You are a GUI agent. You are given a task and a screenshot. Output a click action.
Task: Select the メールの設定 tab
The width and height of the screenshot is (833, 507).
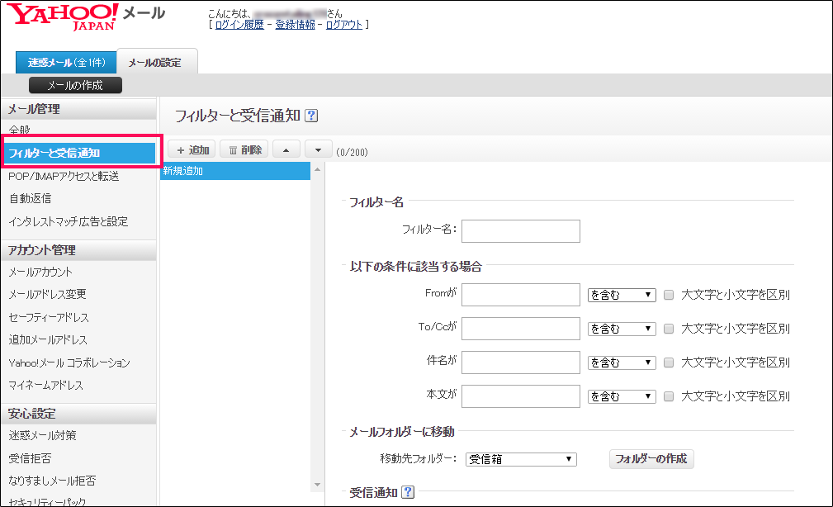coord(154,62)
